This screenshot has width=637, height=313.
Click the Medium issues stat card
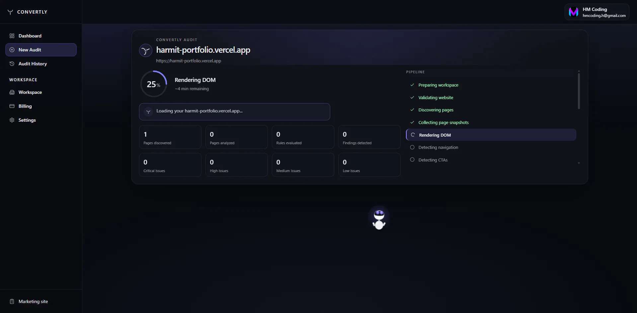303,165
